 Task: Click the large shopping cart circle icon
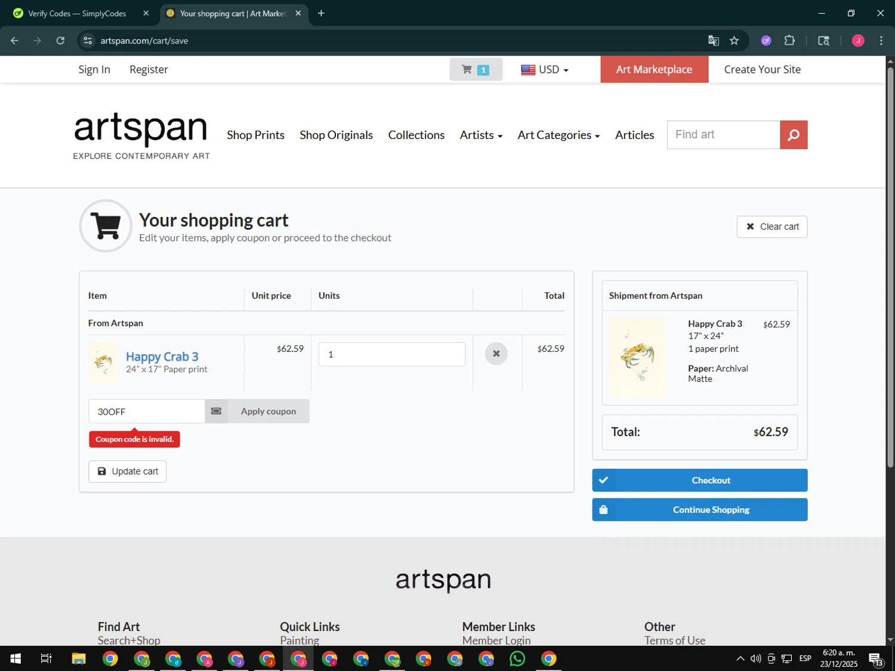point(106,226)
